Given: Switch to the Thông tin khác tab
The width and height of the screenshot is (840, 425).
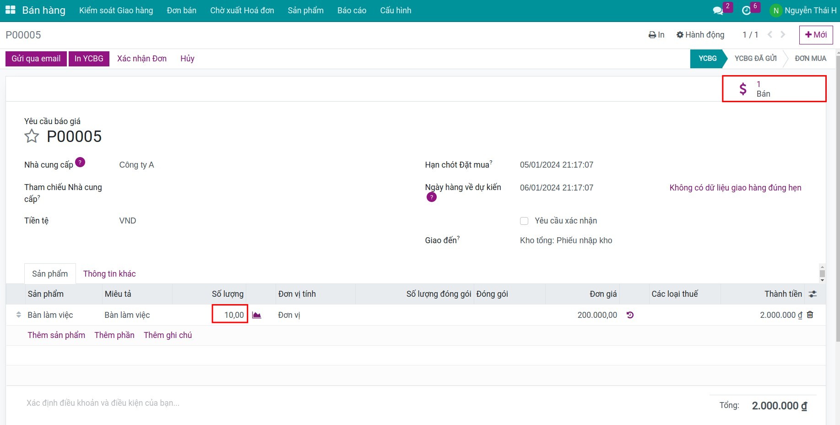Looking at the screenshot, I should pos(109,274).
